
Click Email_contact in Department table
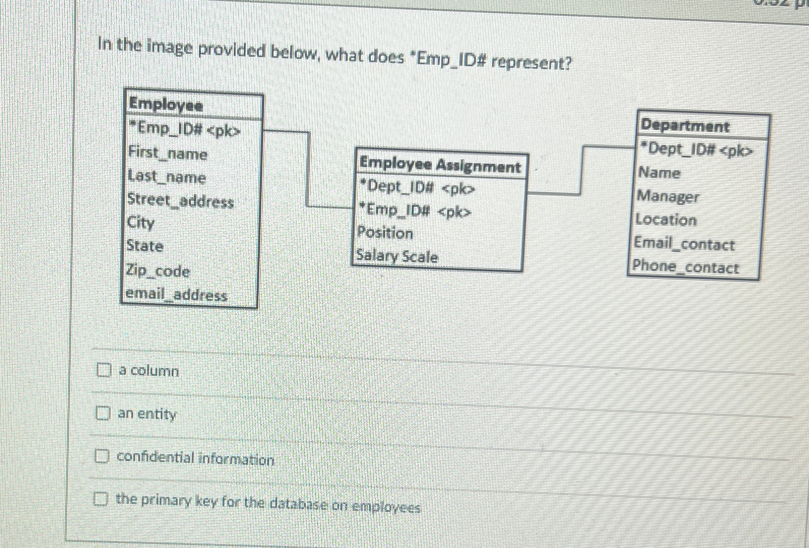(x=684, y=243)
